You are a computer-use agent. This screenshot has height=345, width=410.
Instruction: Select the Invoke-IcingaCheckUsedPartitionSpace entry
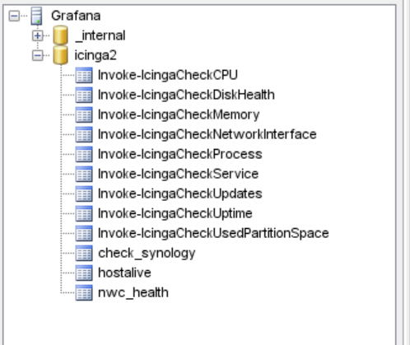point(213,233)
